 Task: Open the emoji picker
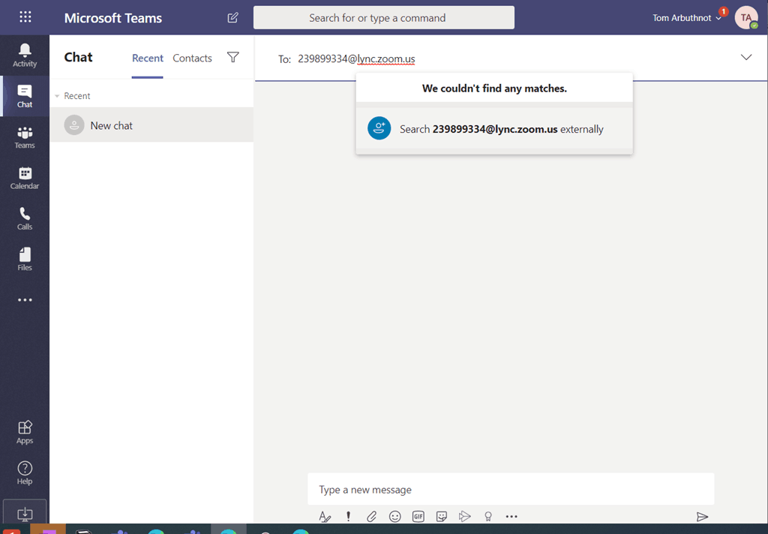tap(394, 516)
